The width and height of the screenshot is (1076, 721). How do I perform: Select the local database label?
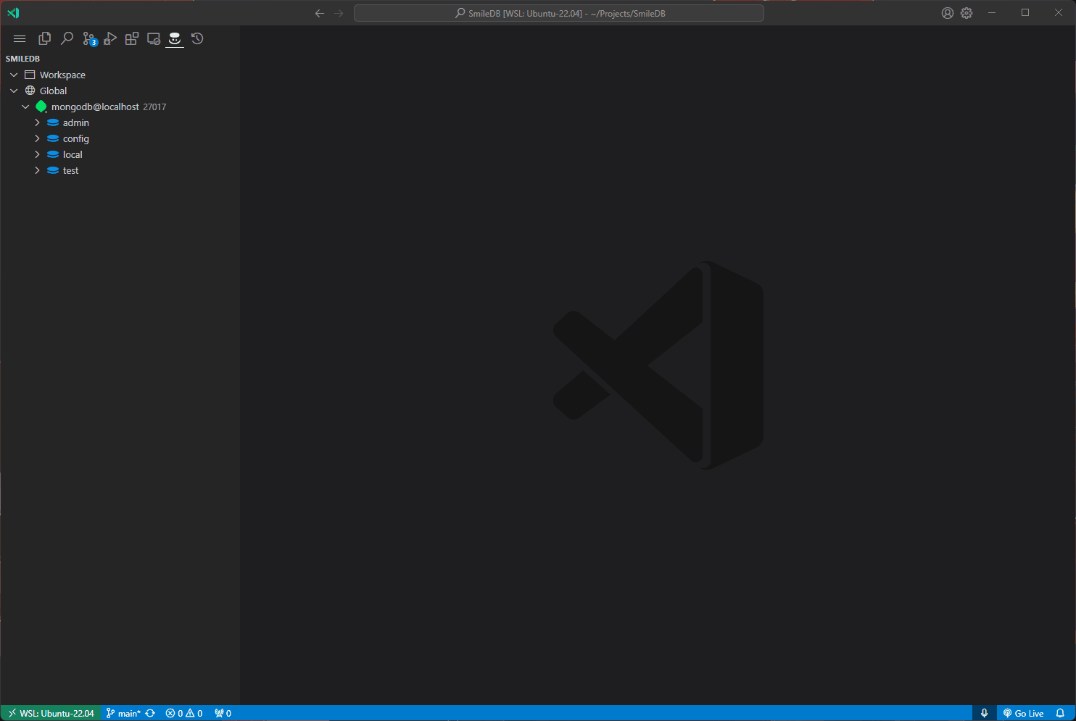click(x=73, y=154)
